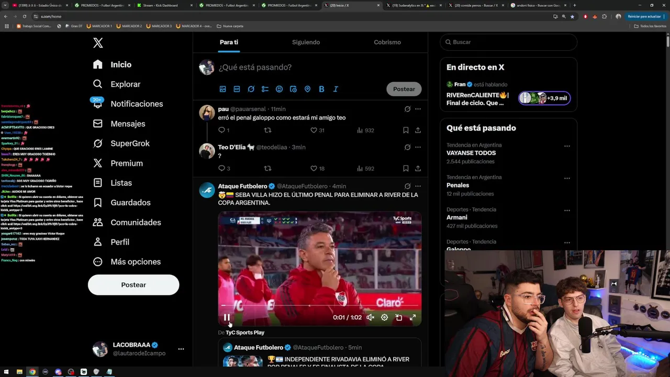Click the gray Postear button in composer
This screenshot has height=377, width=670.
(404, 89)
